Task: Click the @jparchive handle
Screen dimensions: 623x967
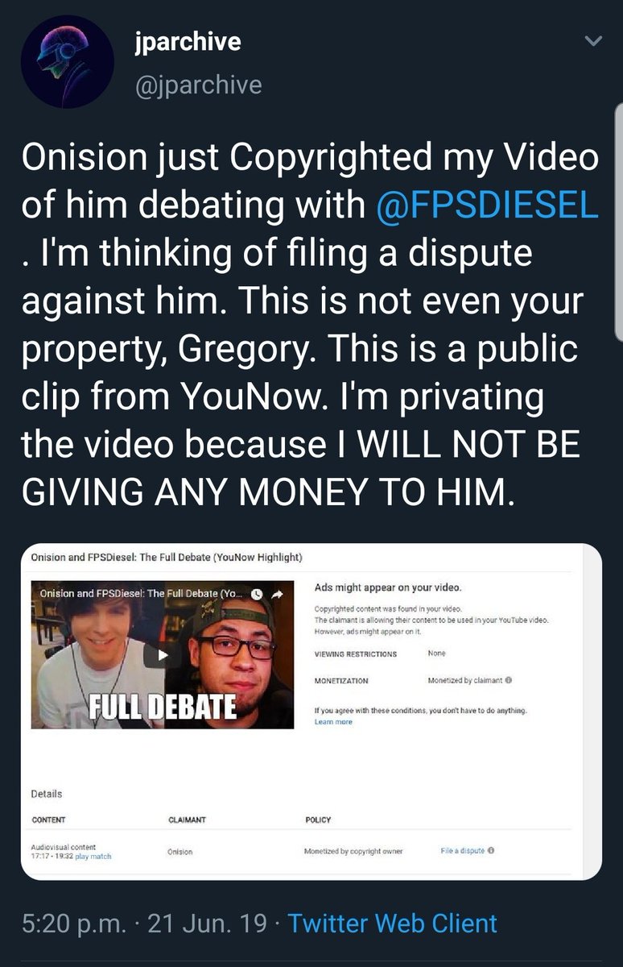Action: pos(197,85)
